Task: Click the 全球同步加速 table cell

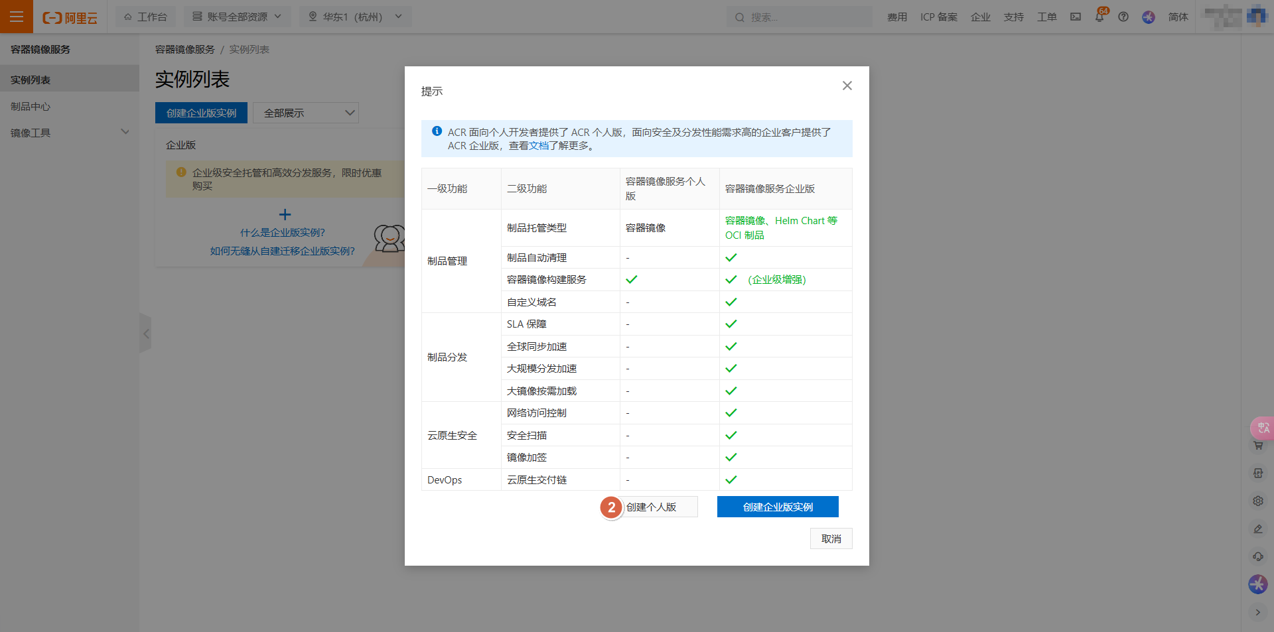Action: 561,346
